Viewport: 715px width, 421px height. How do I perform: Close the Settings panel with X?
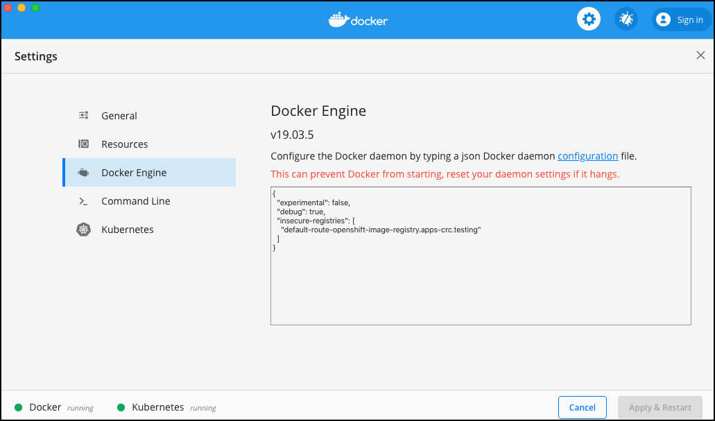click(700, 55)
